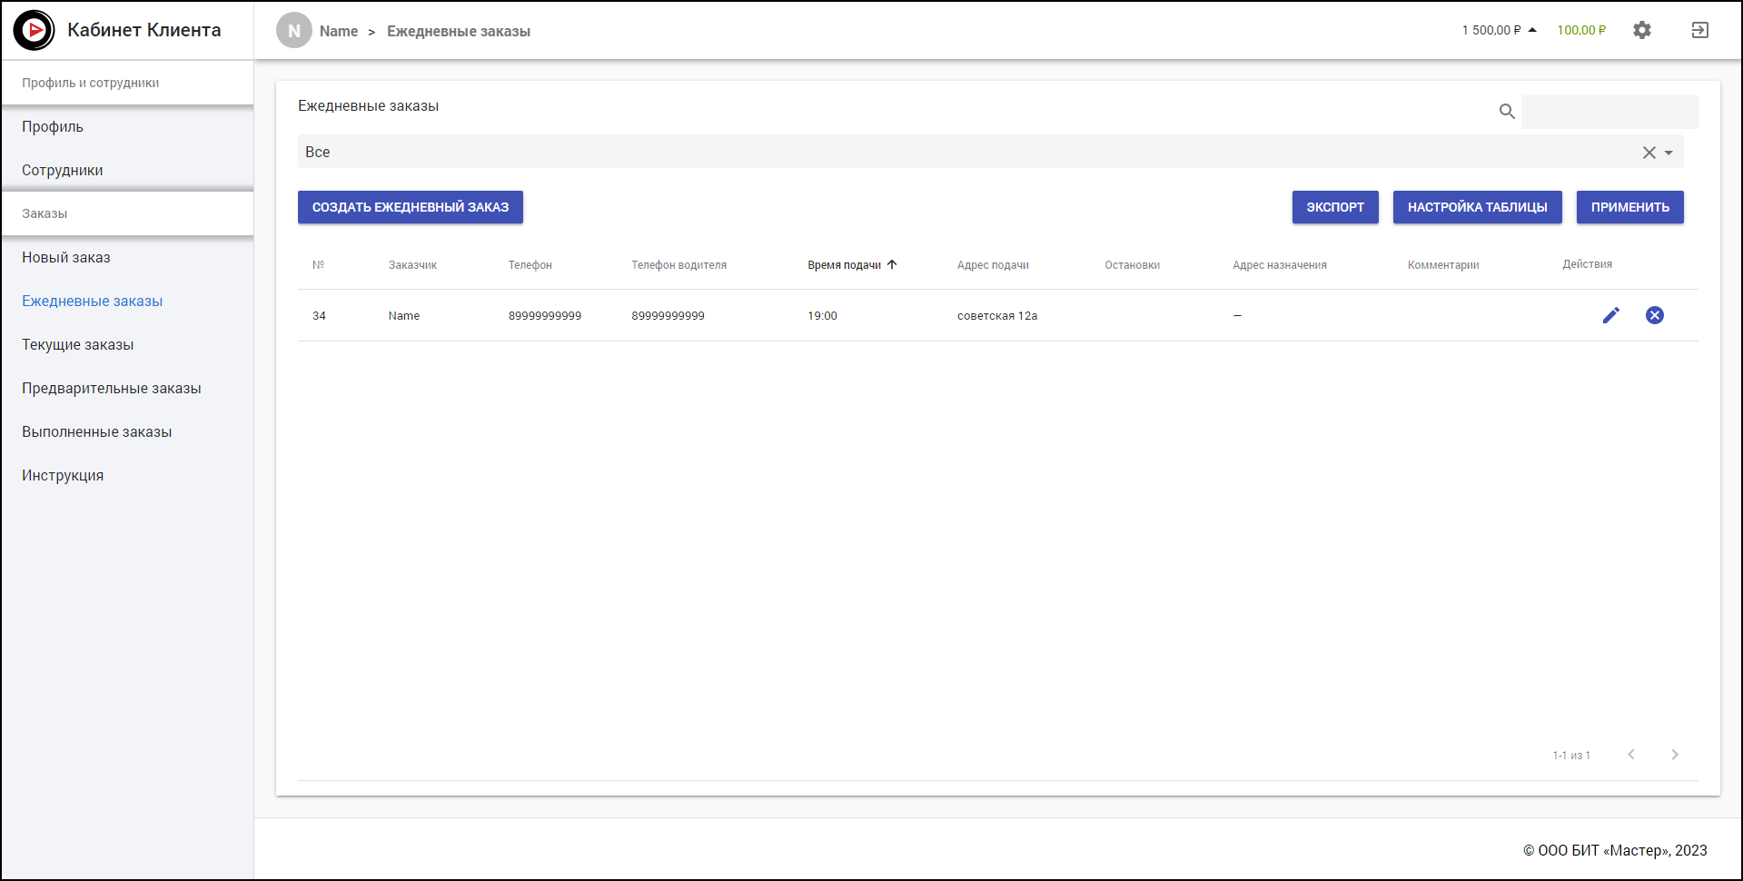Click the magnifier search icon
This screenshot has height=881, width=1743.
tap(1507, 112)
